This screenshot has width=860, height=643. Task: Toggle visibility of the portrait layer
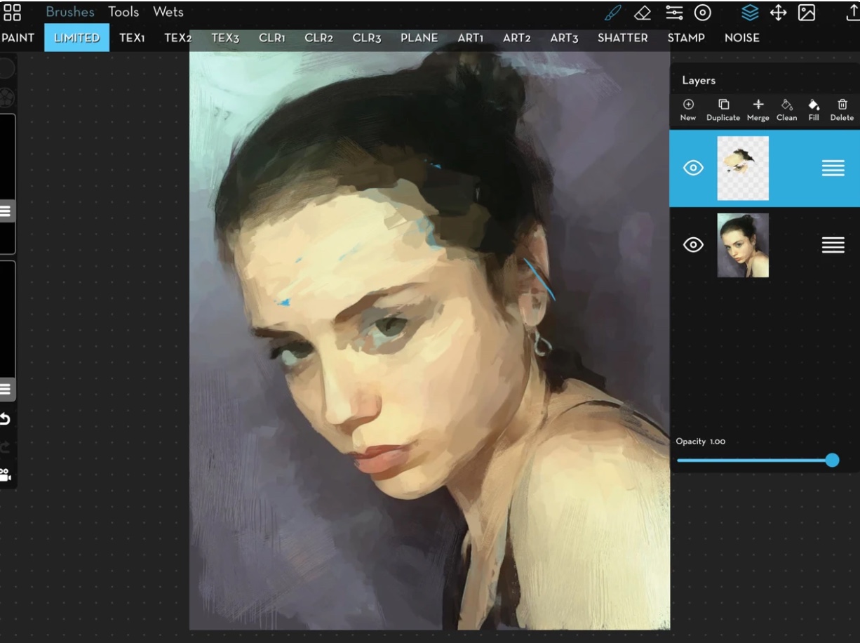[693, 245]
